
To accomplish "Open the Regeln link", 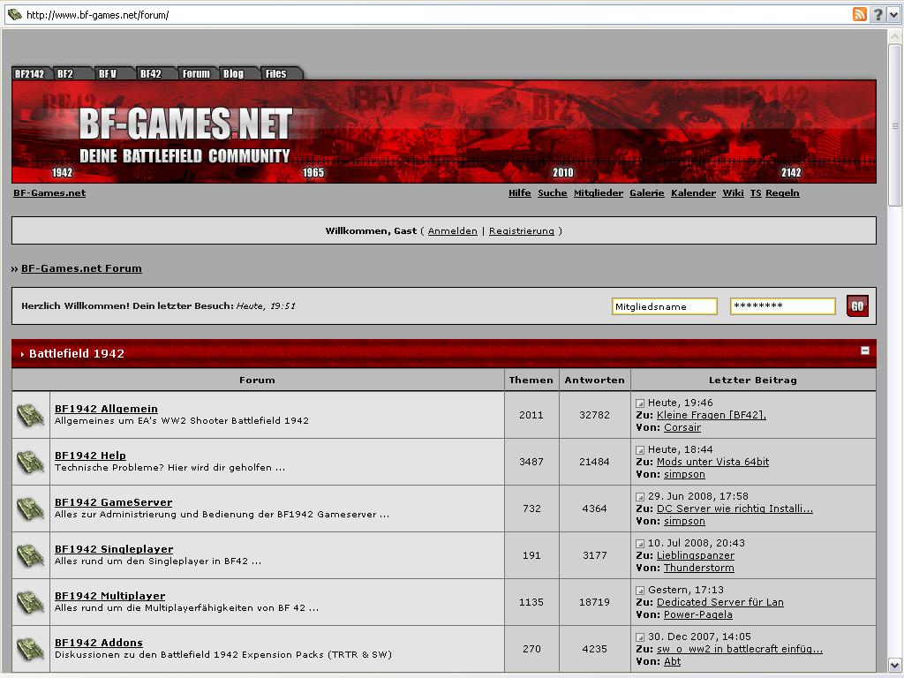I will click(x=782, y=193).
